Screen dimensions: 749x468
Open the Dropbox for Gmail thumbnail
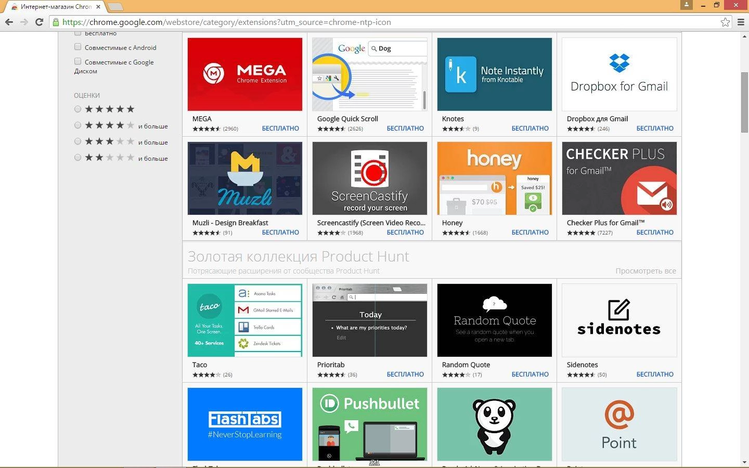coord(619,74)
